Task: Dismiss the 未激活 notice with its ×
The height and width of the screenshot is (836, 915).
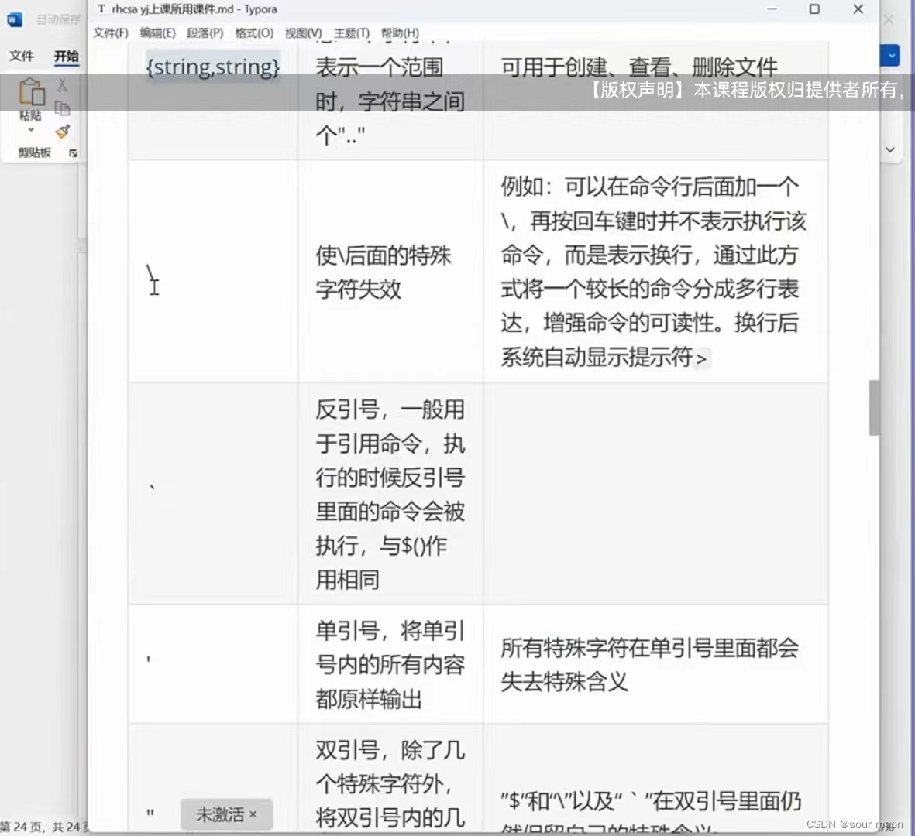Action: click(x=253, y=814)
